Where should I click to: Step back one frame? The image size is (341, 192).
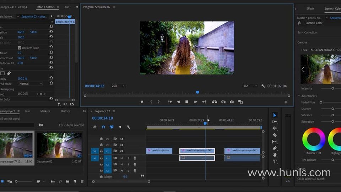coord(178,102)
